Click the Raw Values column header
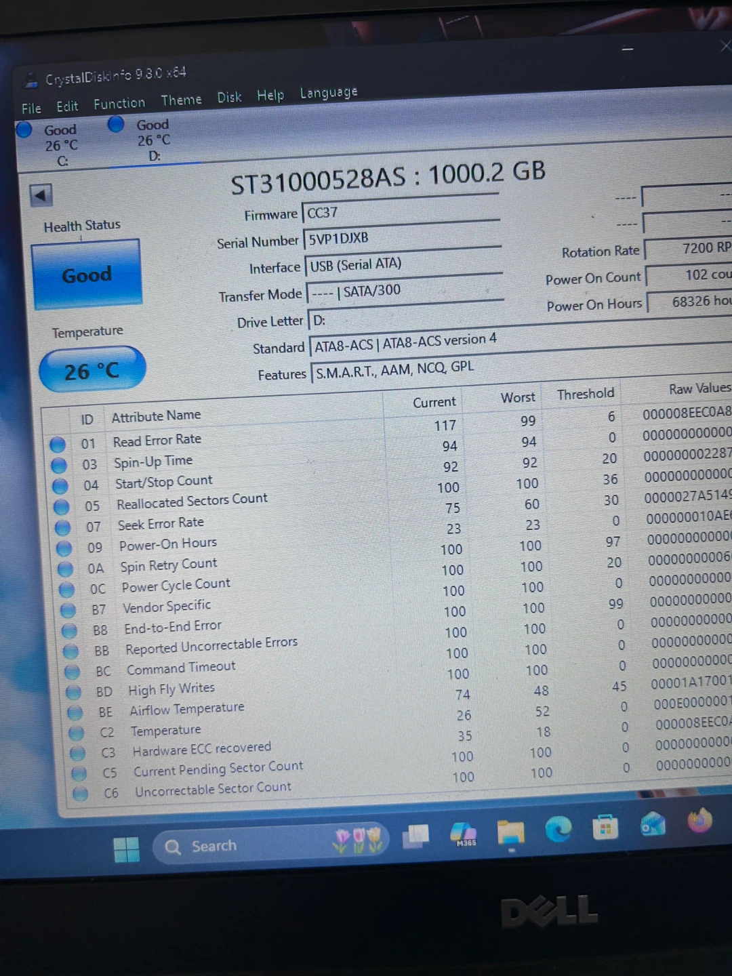The width and height of the screenshot is (732, 976). tap(700, 388)
